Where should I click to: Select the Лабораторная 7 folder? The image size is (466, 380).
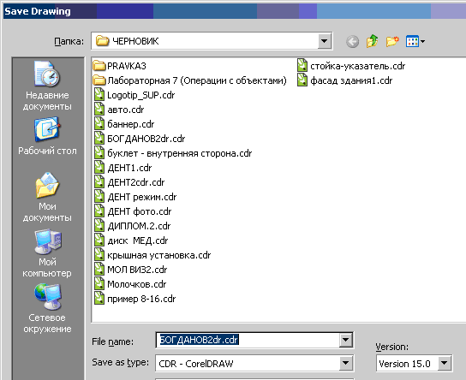[x=189, y=80]
